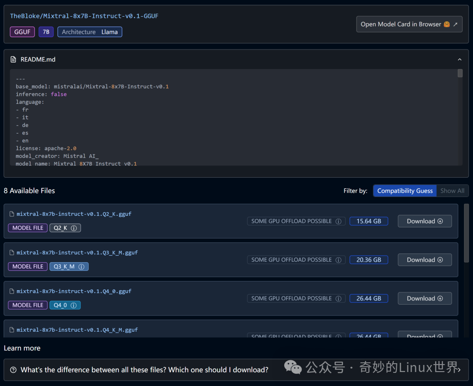Click file icon beside Q2_K.gguf
Image resolution: width=473 pixels, height=386 pixels.
point(12,214)
